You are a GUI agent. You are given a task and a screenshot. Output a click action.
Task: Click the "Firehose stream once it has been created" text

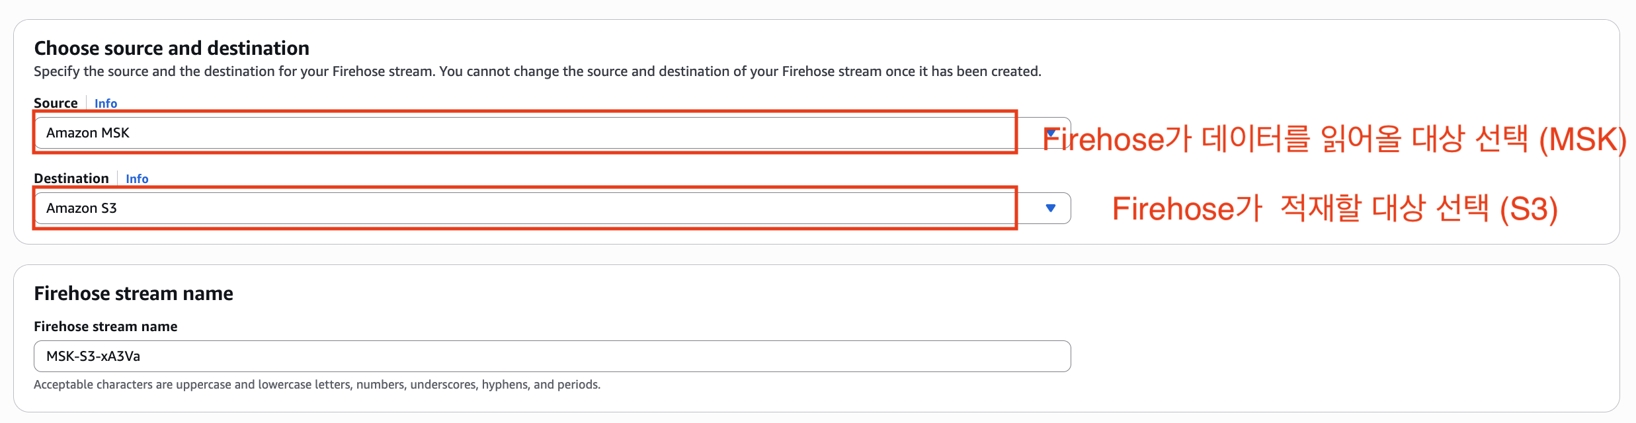point(911,71)
